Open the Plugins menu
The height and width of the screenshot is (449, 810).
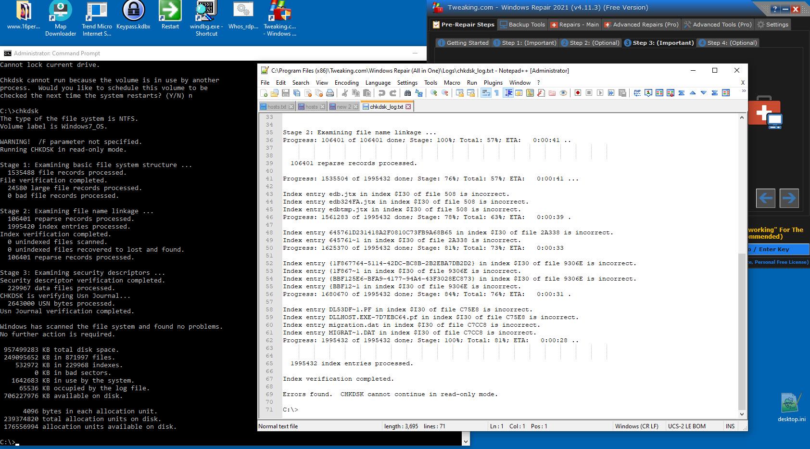(493, 83)
